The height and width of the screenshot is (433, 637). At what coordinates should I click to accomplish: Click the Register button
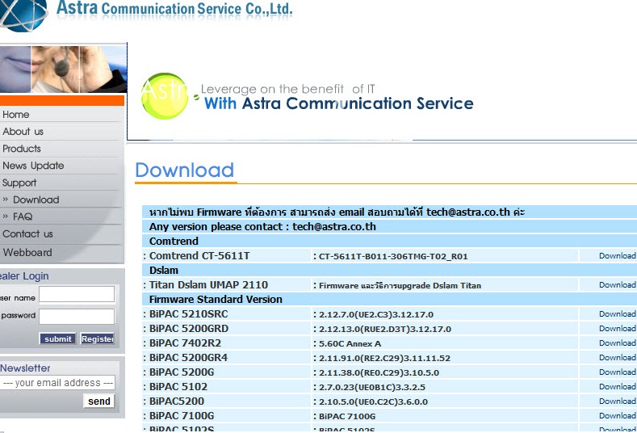coord(97,338)
